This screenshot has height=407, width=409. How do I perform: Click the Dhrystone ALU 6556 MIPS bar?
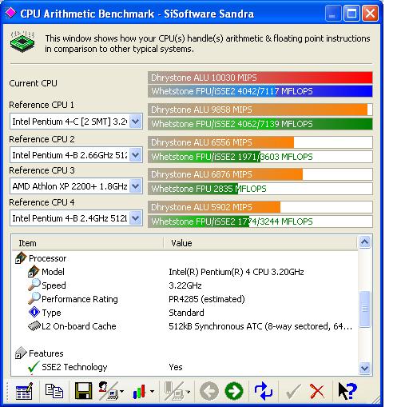pos(260,142)
